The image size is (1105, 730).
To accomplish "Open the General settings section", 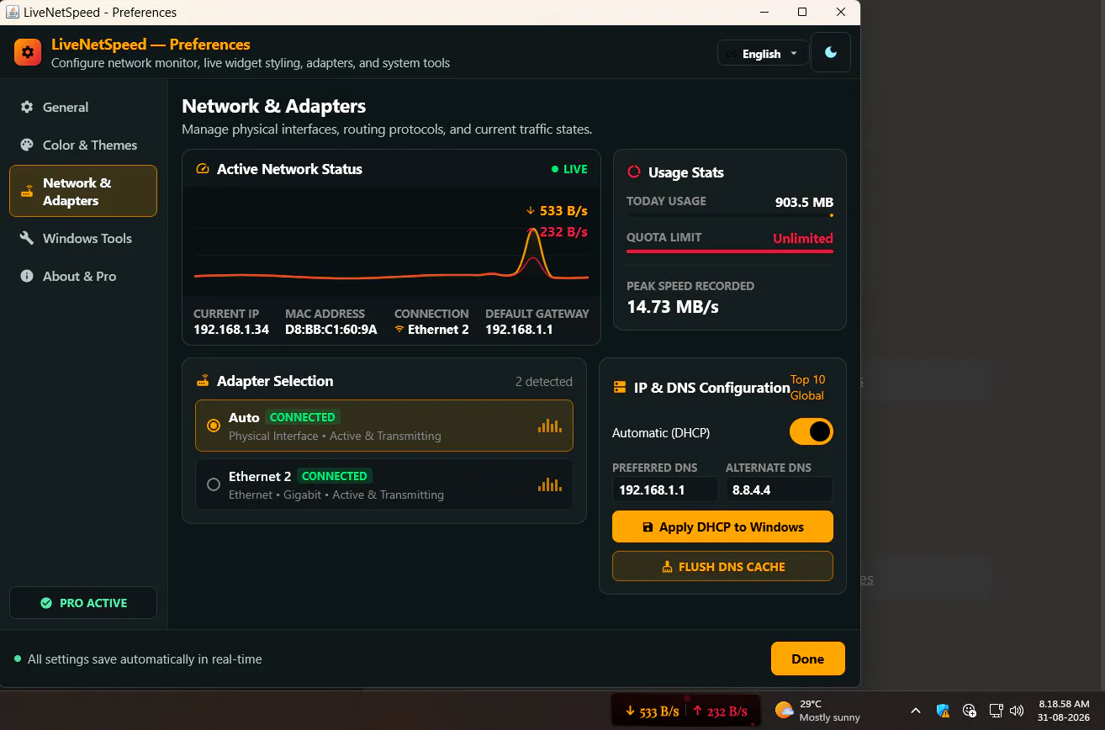I will [82, 107].
